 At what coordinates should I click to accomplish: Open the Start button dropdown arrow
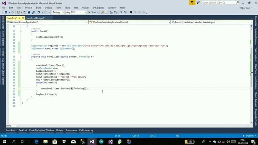point(98,12)
